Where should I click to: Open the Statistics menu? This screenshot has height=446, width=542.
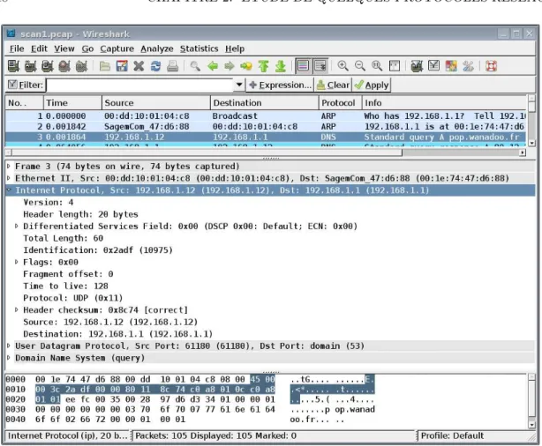[x=199, y=48]
